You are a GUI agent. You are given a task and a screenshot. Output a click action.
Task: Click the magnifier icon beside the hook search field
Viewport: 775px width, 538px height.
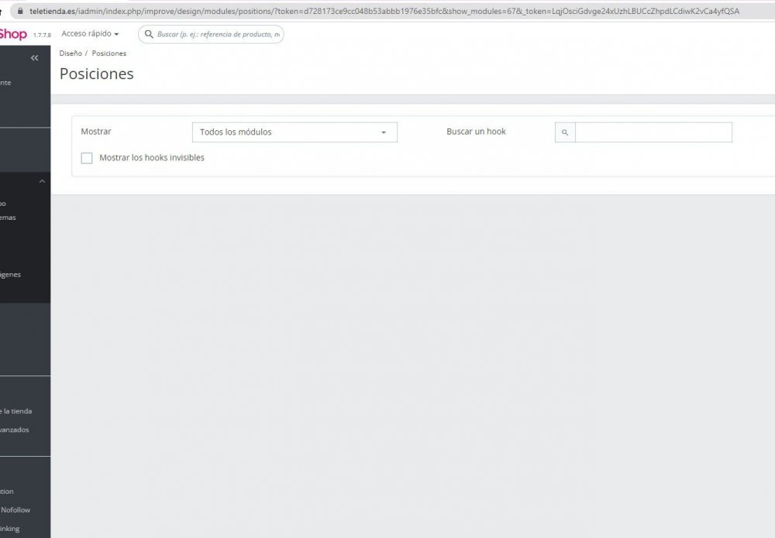point(564,132)
